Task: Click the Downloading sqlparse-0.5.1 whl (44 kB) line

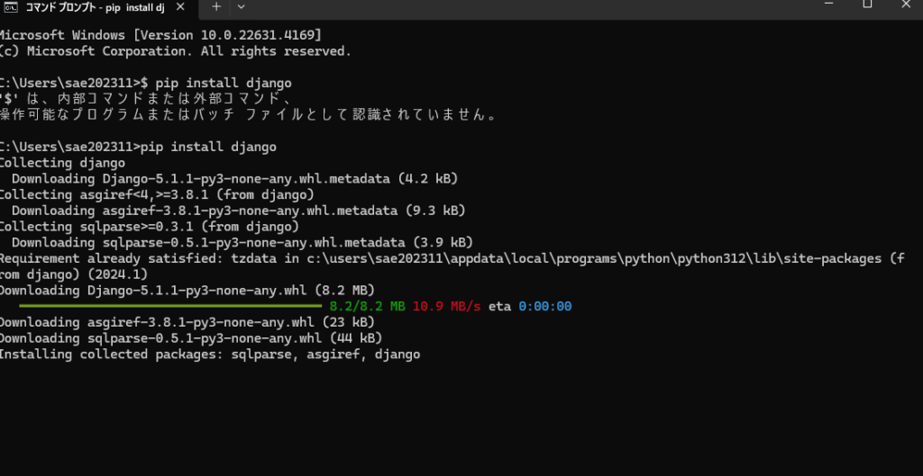Action: pyautogui.click(x=191, y=338)
